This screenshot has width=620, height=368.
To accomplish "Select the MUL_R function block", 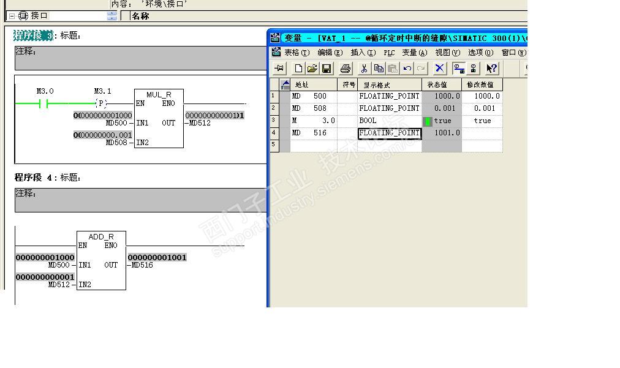I will coord(159,118).
